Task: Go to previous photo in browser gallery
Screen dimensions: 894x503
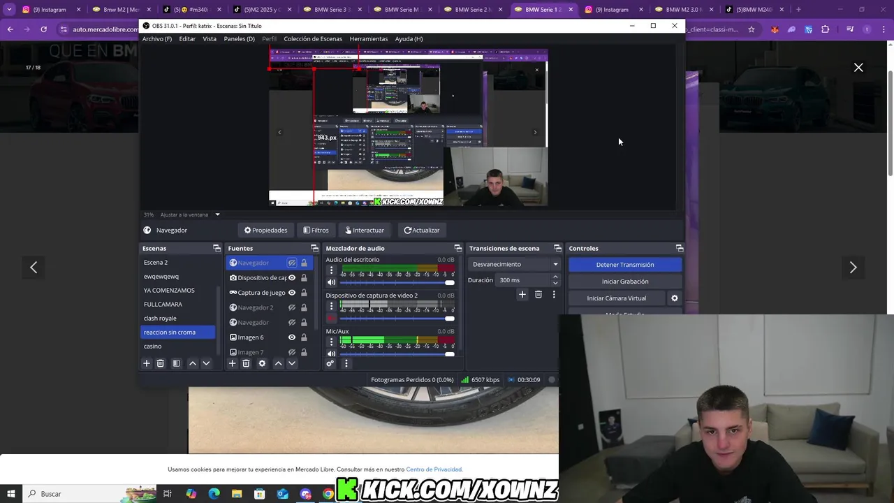Action: [x=34, y=268]
